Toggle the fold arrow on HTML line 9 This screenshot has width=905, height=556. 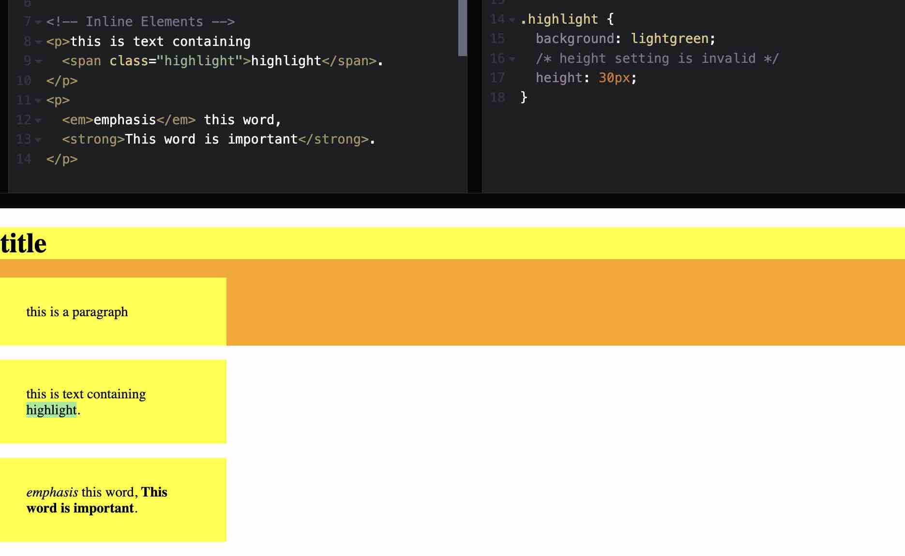(x=38, y=61)
